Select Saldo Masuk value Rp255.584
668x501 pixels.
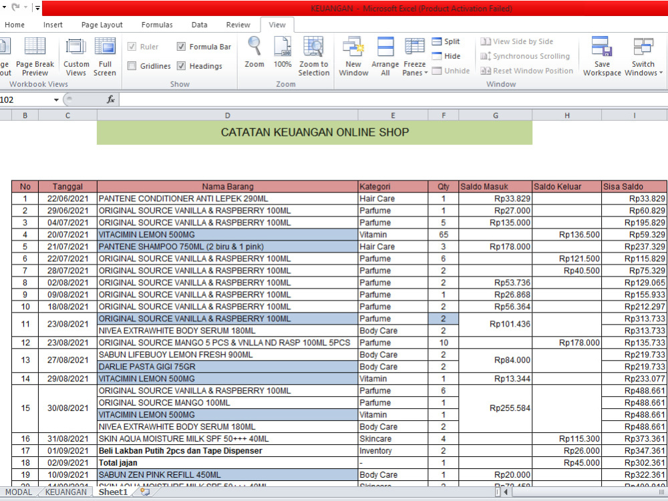(496, 408)
